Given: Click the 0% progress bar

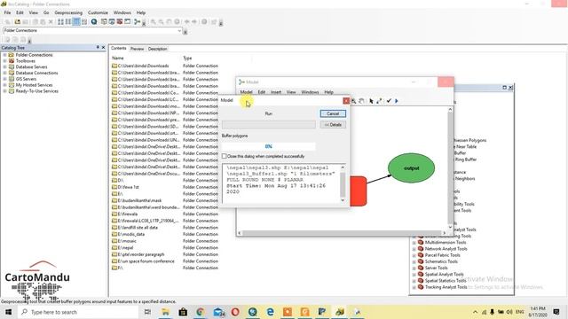Looking at the screenshot, I should (268, 146).
